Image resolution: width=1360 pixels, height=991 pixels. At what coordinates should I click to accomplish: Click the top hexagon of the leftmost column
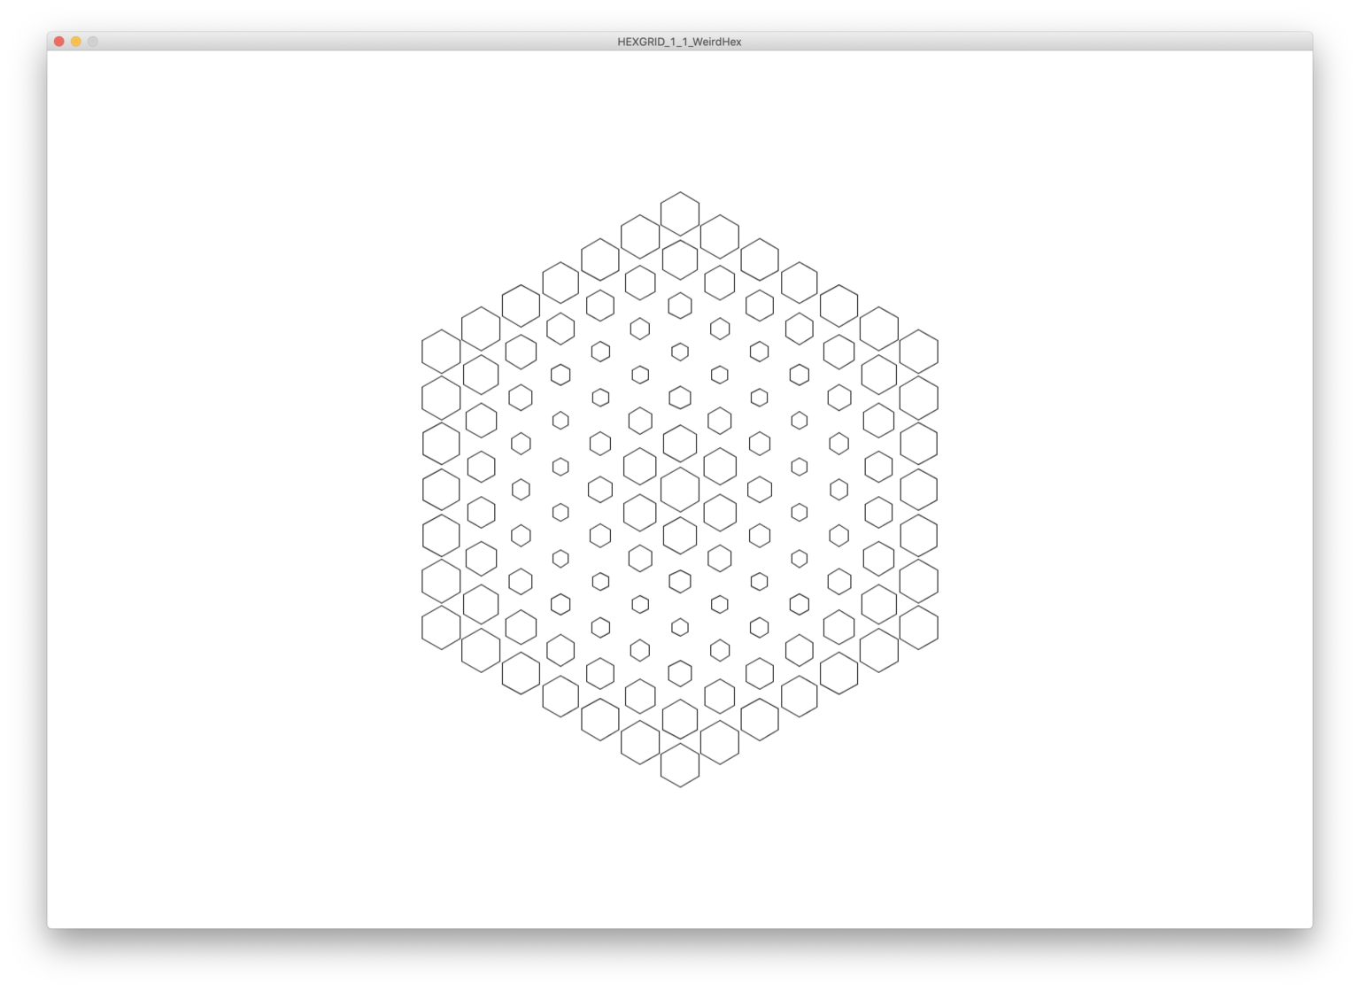coord(441,352)
